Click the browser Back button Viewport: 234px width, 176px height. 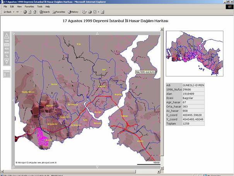[x=7, y=12]
